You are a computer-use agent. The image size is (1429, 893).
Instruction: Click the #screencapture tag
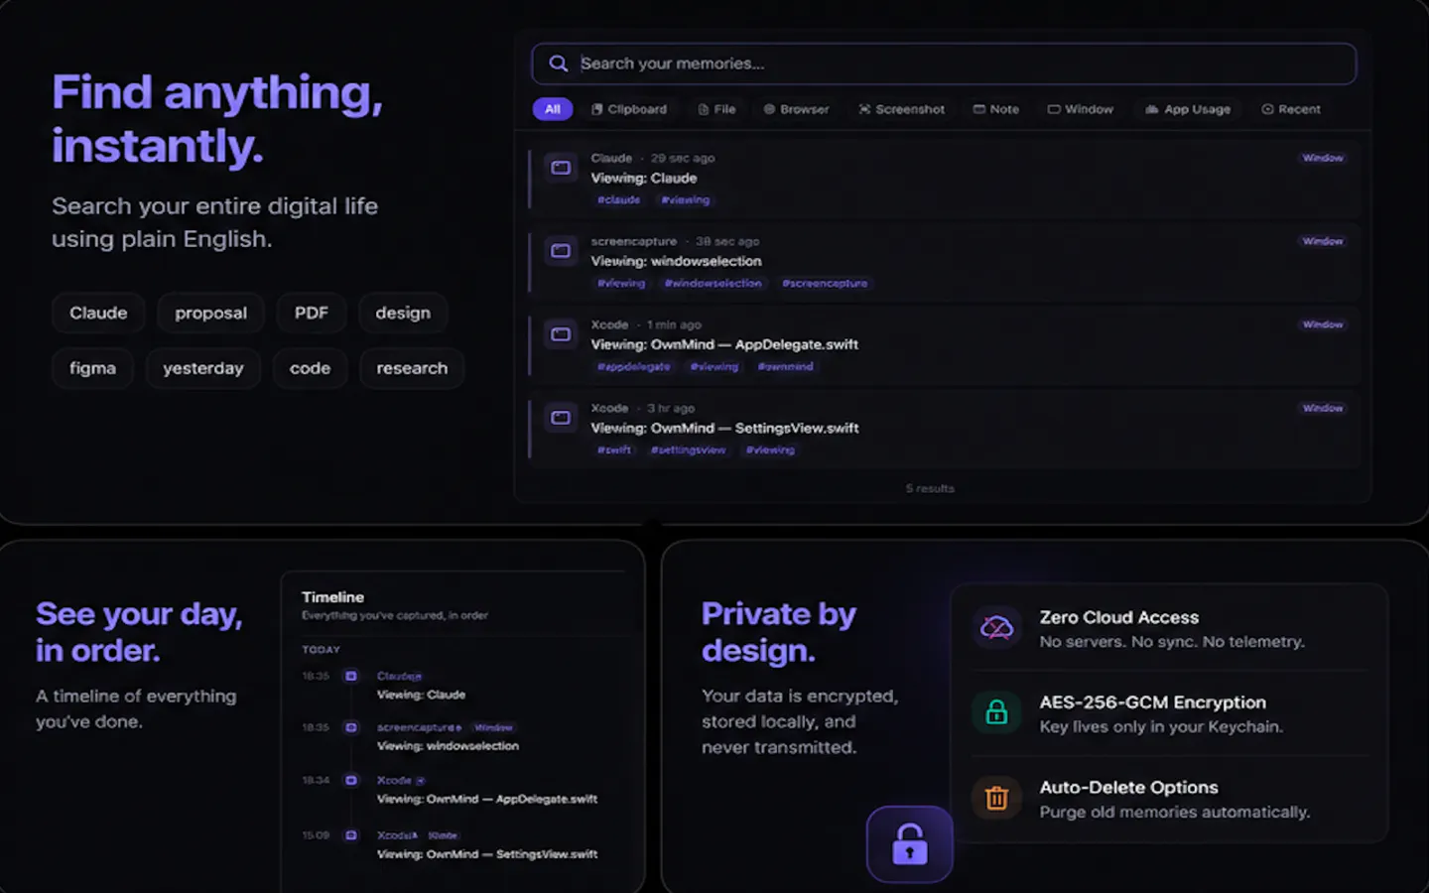pyautogui.click(x=825, y=283)
